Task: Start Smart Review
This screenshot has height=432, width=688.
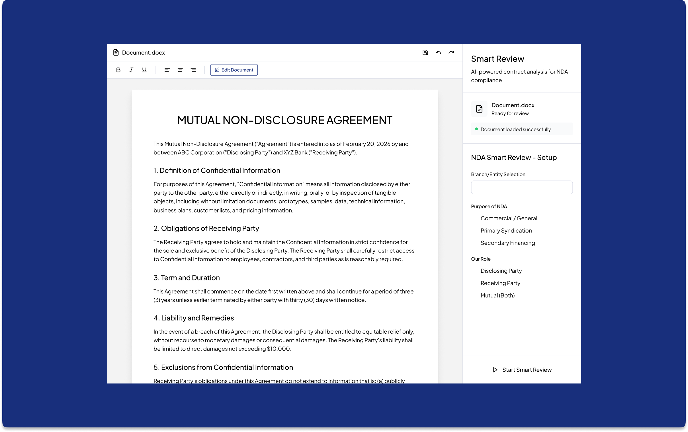Action: click(522, 370)
